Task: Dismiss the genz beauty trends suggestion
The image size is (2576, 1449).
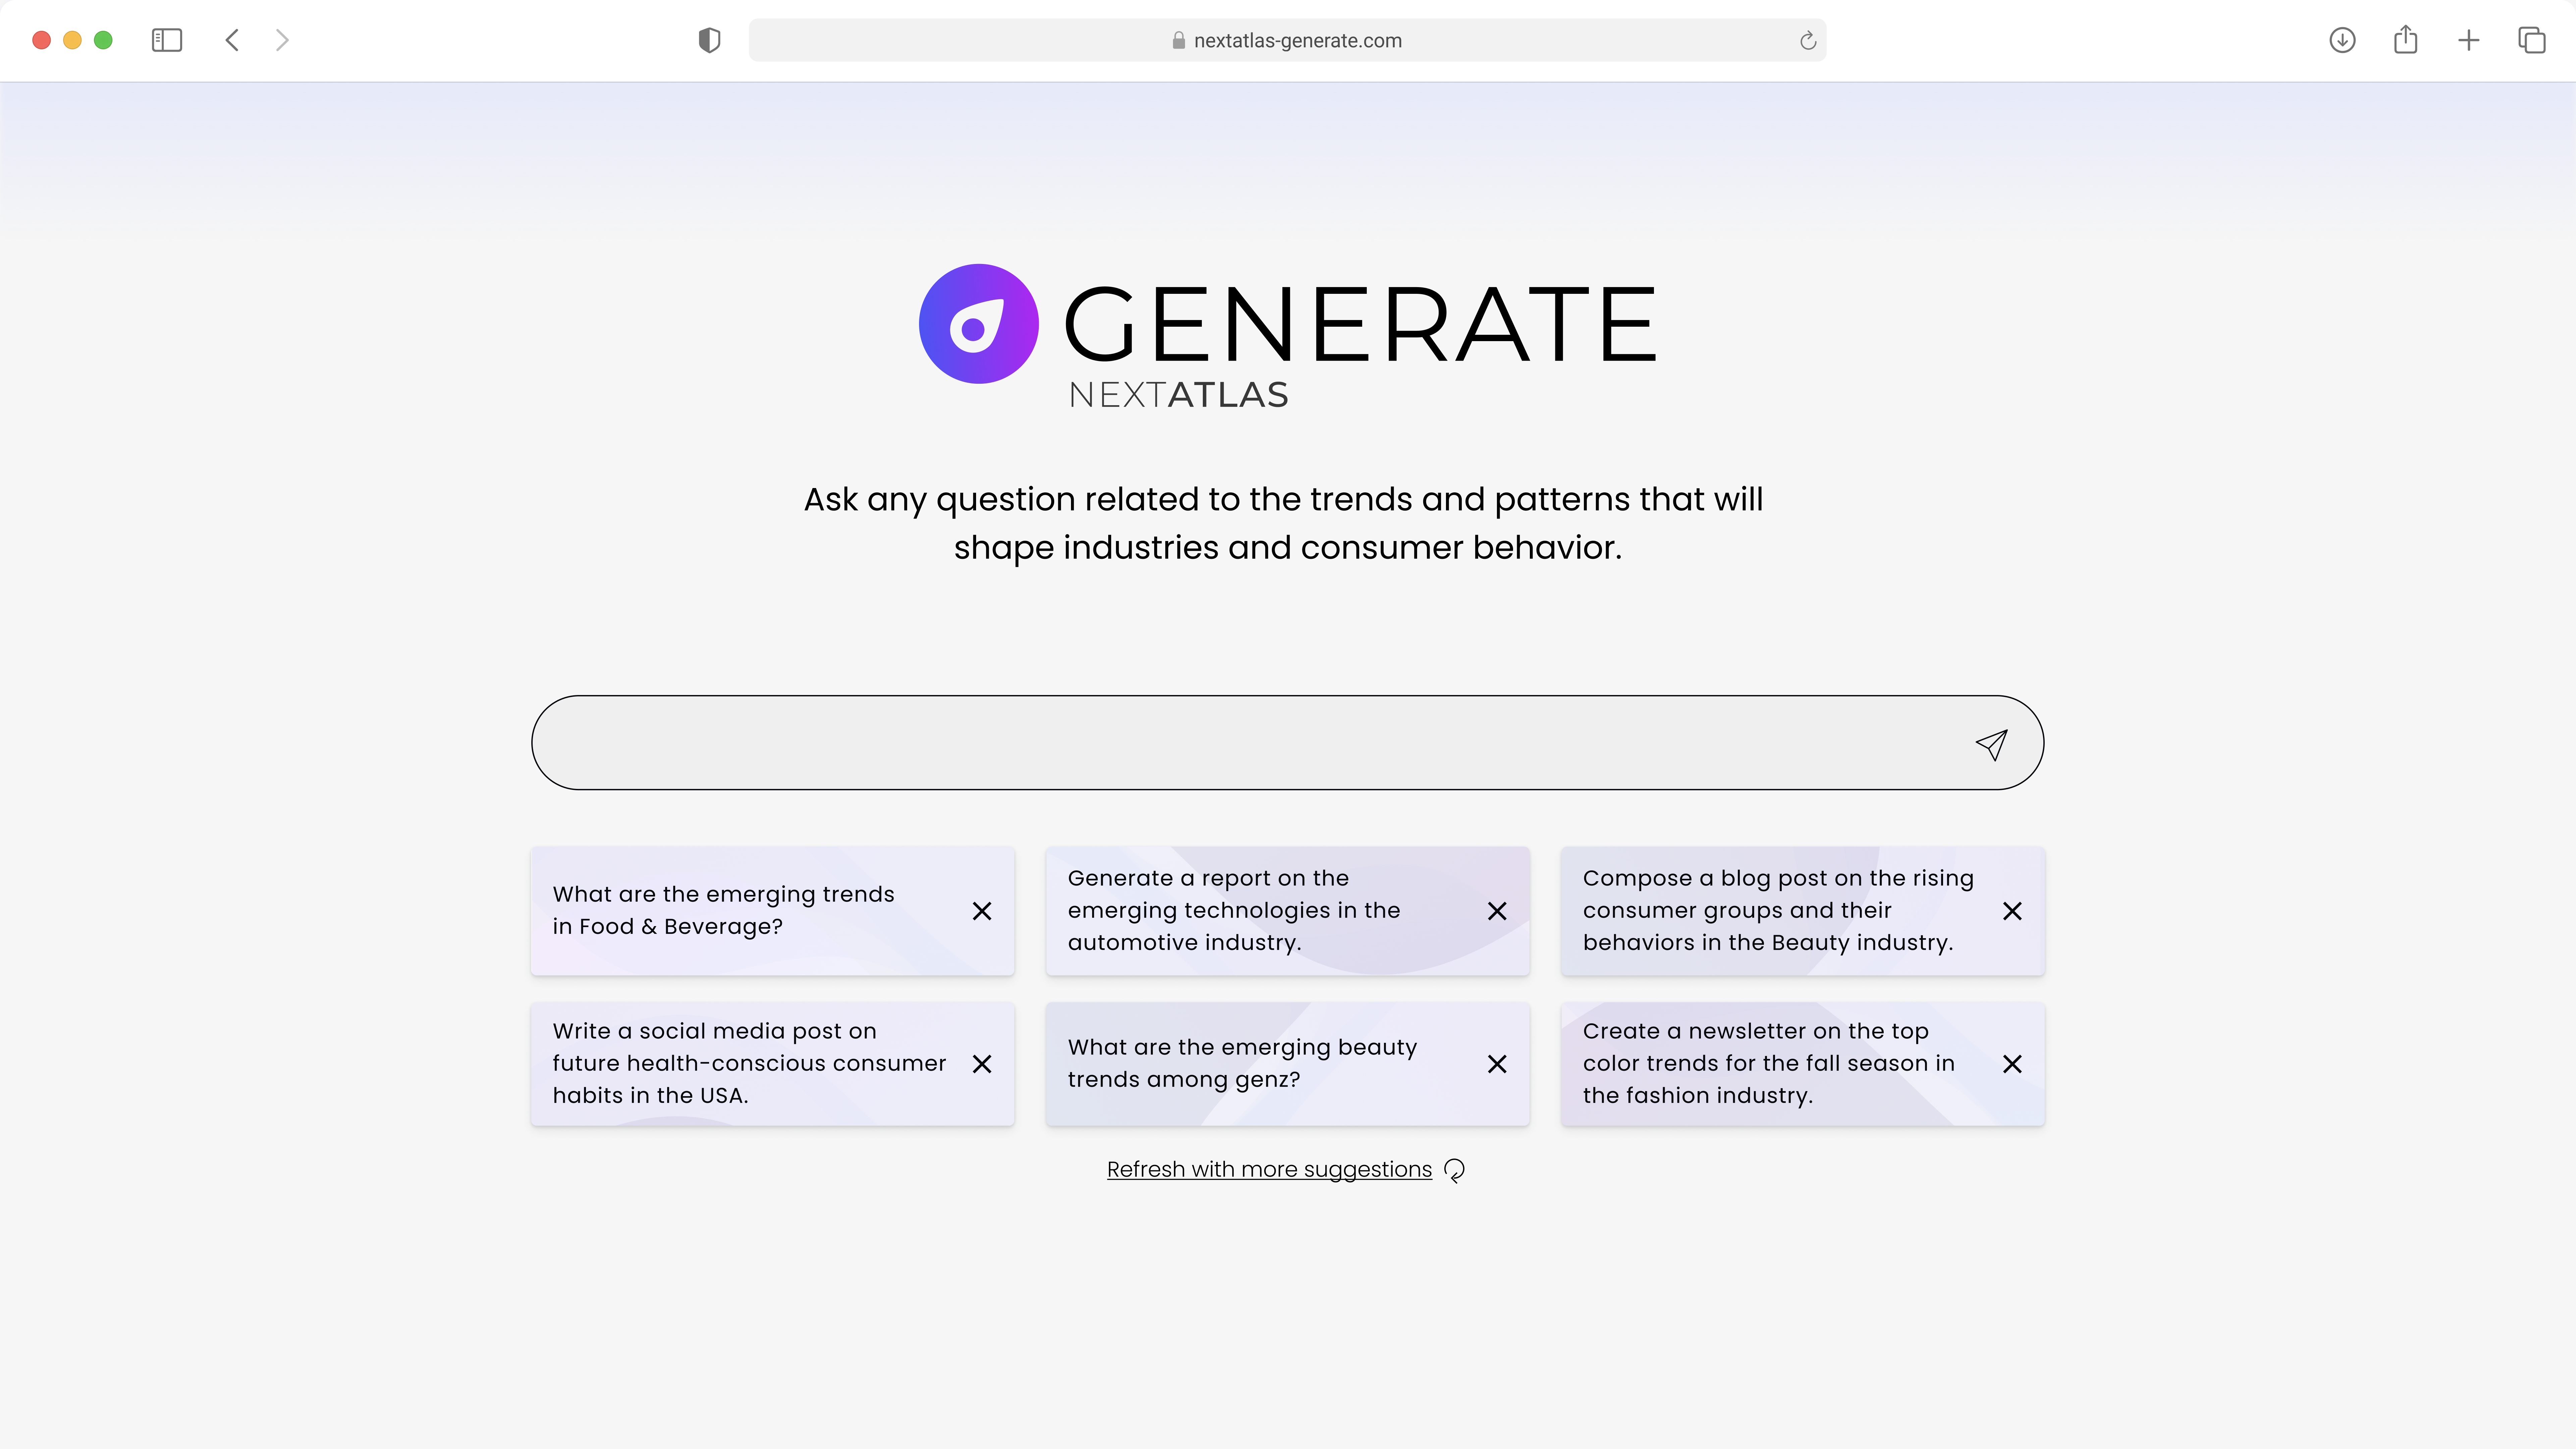Action: click(1497, 1064)
